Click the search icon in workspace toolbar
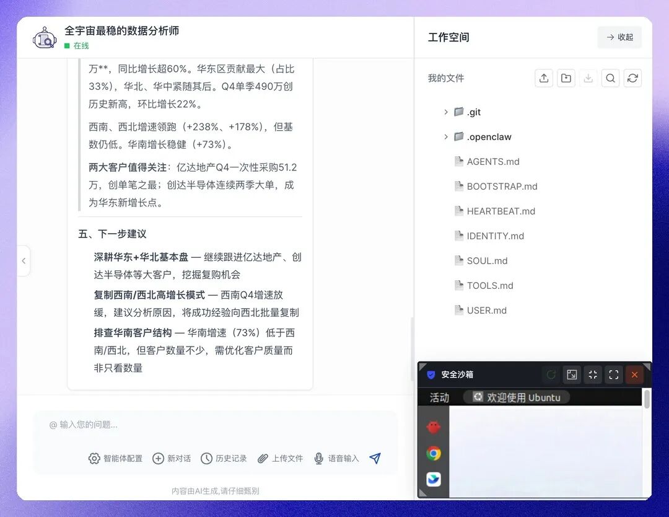This screenshot has width=669, height=517. pos(610,78)
